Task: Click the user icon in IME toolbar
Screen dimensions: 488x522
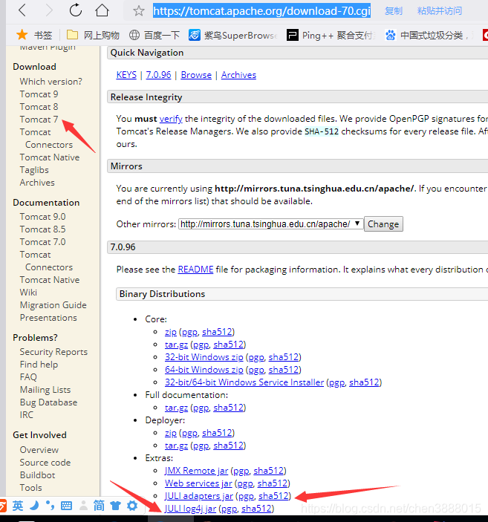Action: pos(83,506)
